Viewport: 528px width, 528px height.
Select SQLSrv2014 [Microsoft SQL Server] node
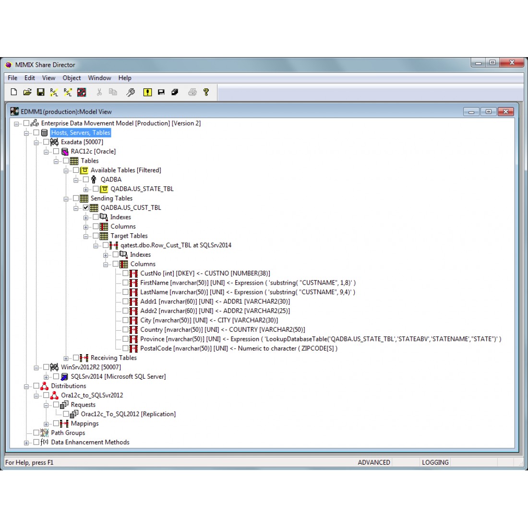118,377
